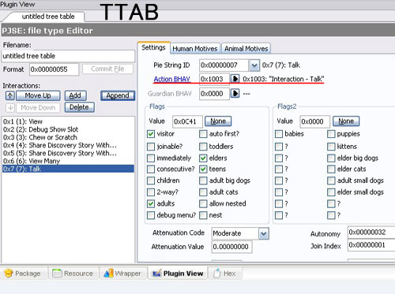Viewport: 395px width, 294px height.
Task: Click the Flags2 Value 0x0000 field
Action: (315, 121)
